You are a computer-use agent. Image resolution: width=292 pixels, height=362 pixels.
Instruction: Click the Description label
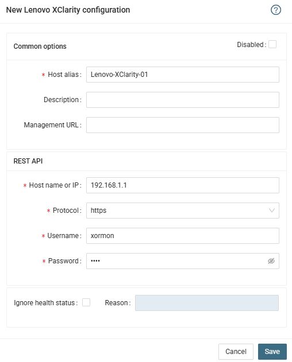coord(63,100)
